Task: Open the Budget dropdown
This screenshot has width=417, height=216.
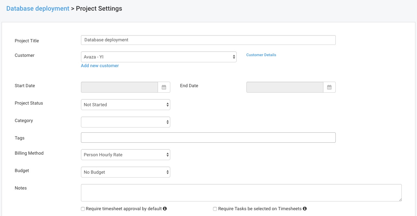Action: click(125, 172)
